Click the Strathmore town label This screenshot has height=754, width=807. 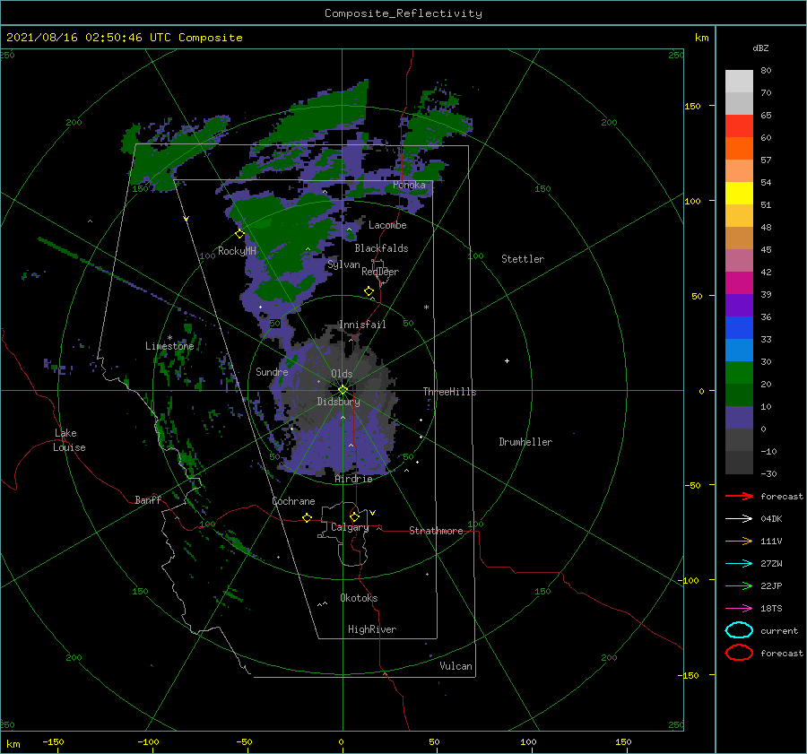click(x=436, y=531)
